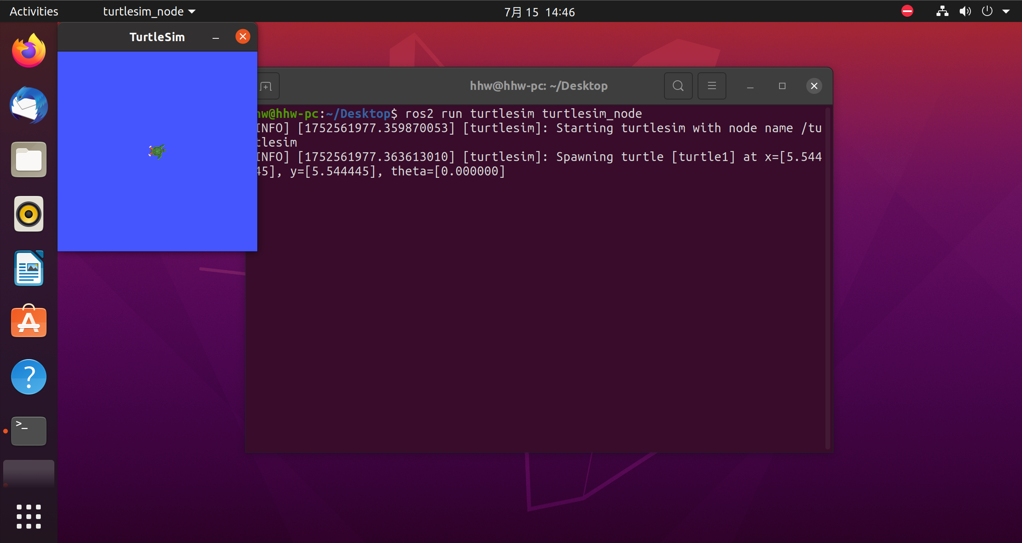Viewport: 1022px width, 543px height.
Task: Minimize the terminal window
Action: click(x=750, y=86)
